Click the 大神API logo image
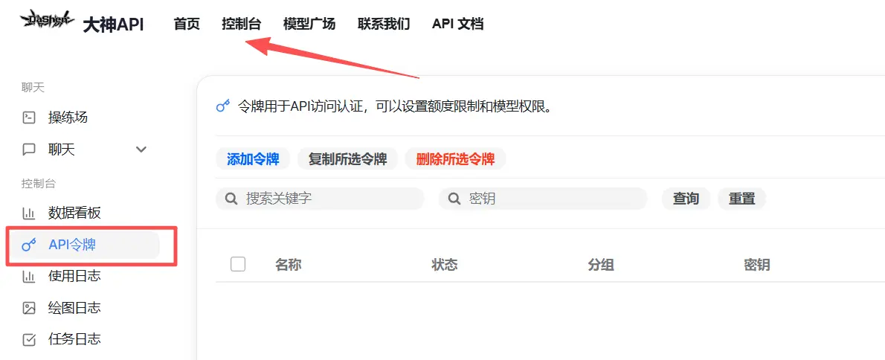Viewport: 885px width, 360px height. (48, 20)
